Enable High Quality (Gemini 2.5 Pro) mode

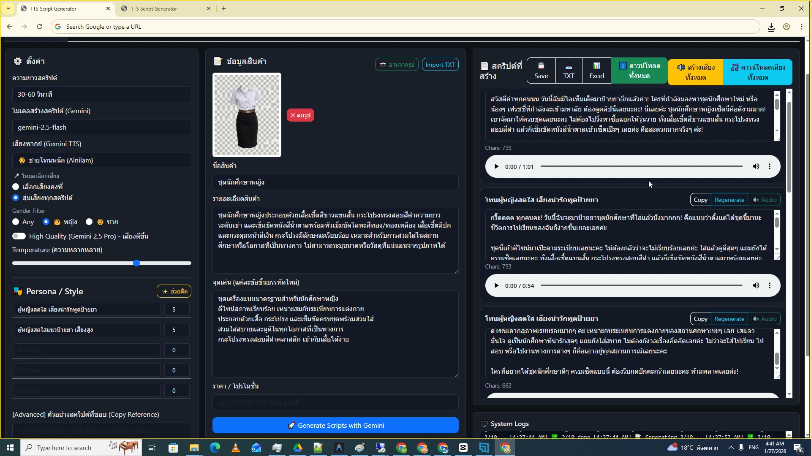tap(19, 236)
